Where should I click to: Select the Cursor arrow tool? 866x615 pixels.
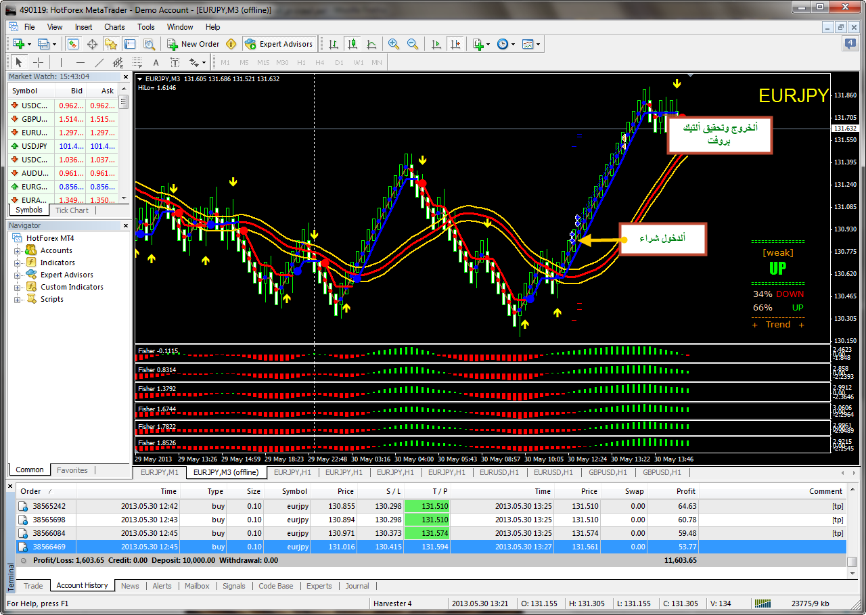point(19,62)
